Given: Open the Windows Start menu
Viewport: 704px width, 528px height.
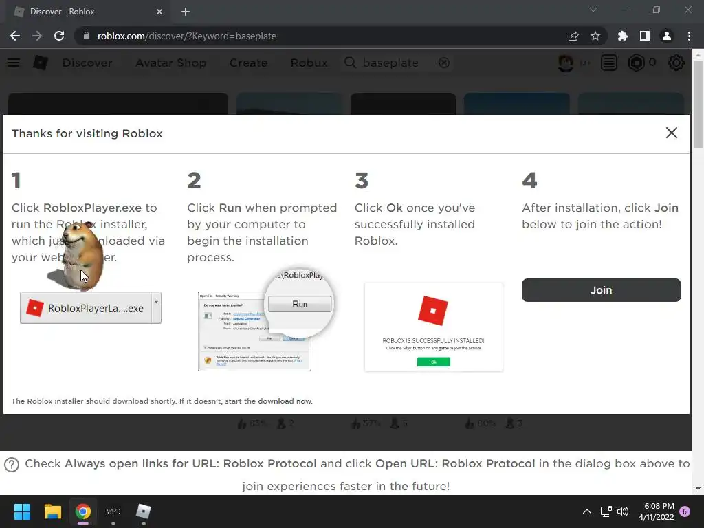Looking at the screenshot, I should 22,511.
